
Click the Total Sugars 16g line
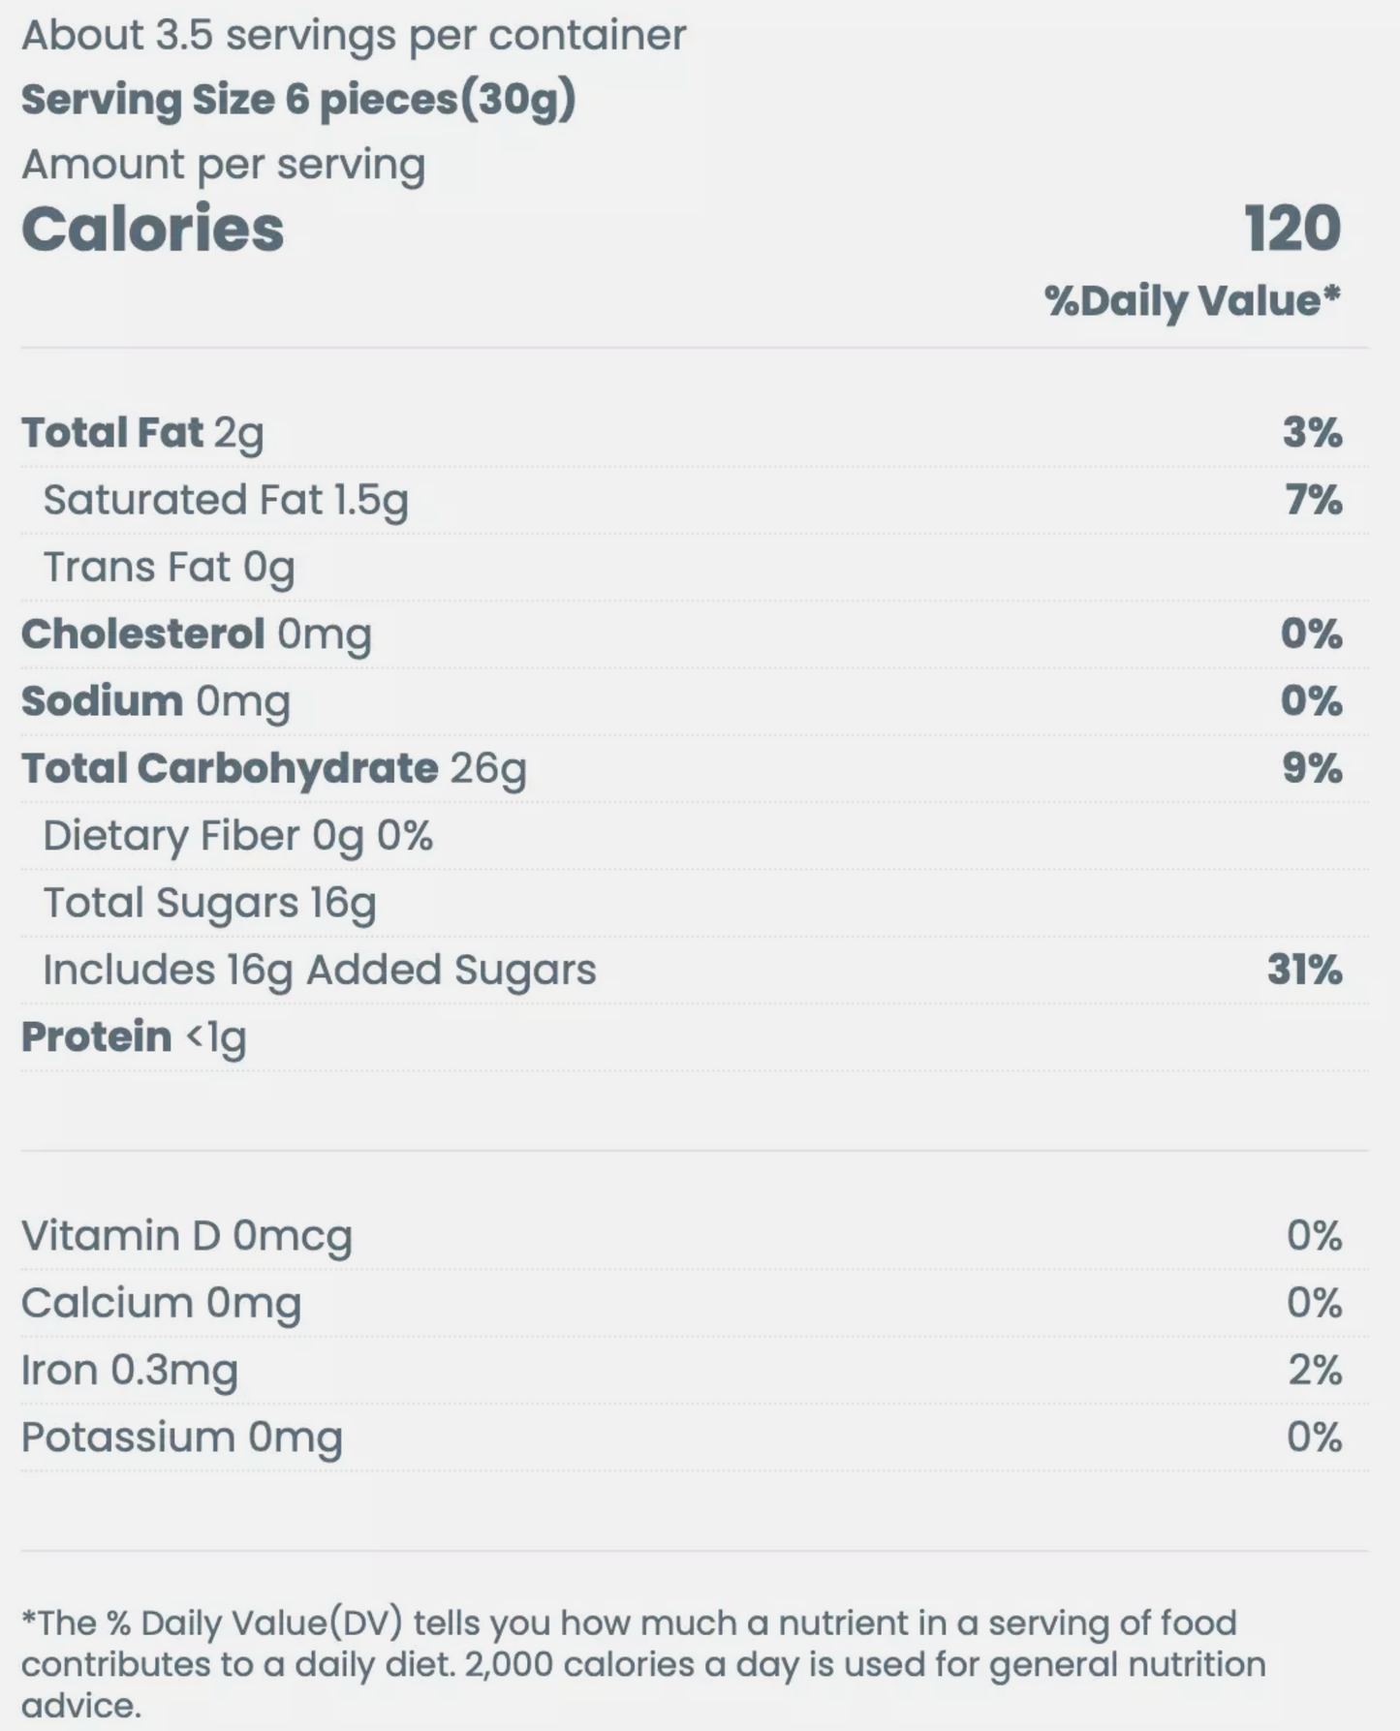pos(209,903)
